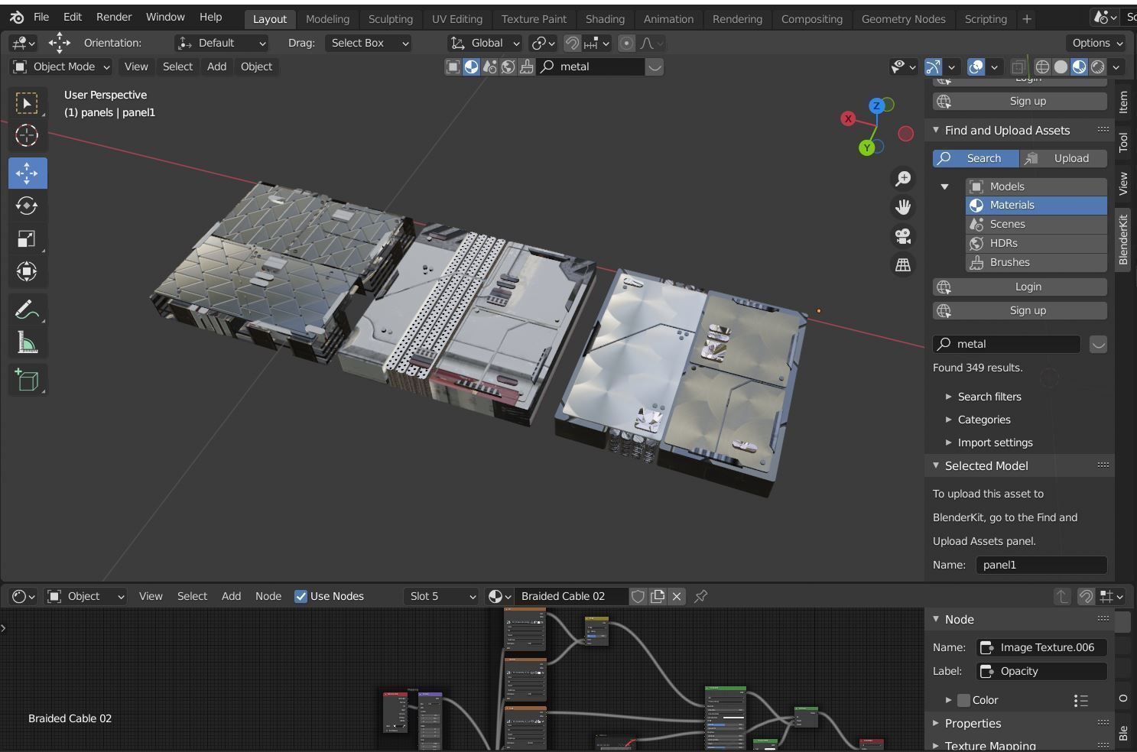
Task: Select Materials asset type
Action: [x=1036, y=205]
